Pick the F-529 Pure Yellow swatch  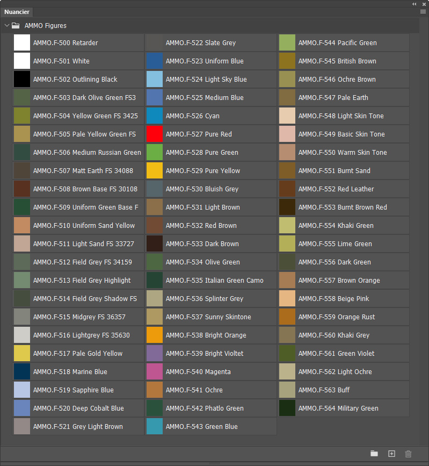point(155,170)
